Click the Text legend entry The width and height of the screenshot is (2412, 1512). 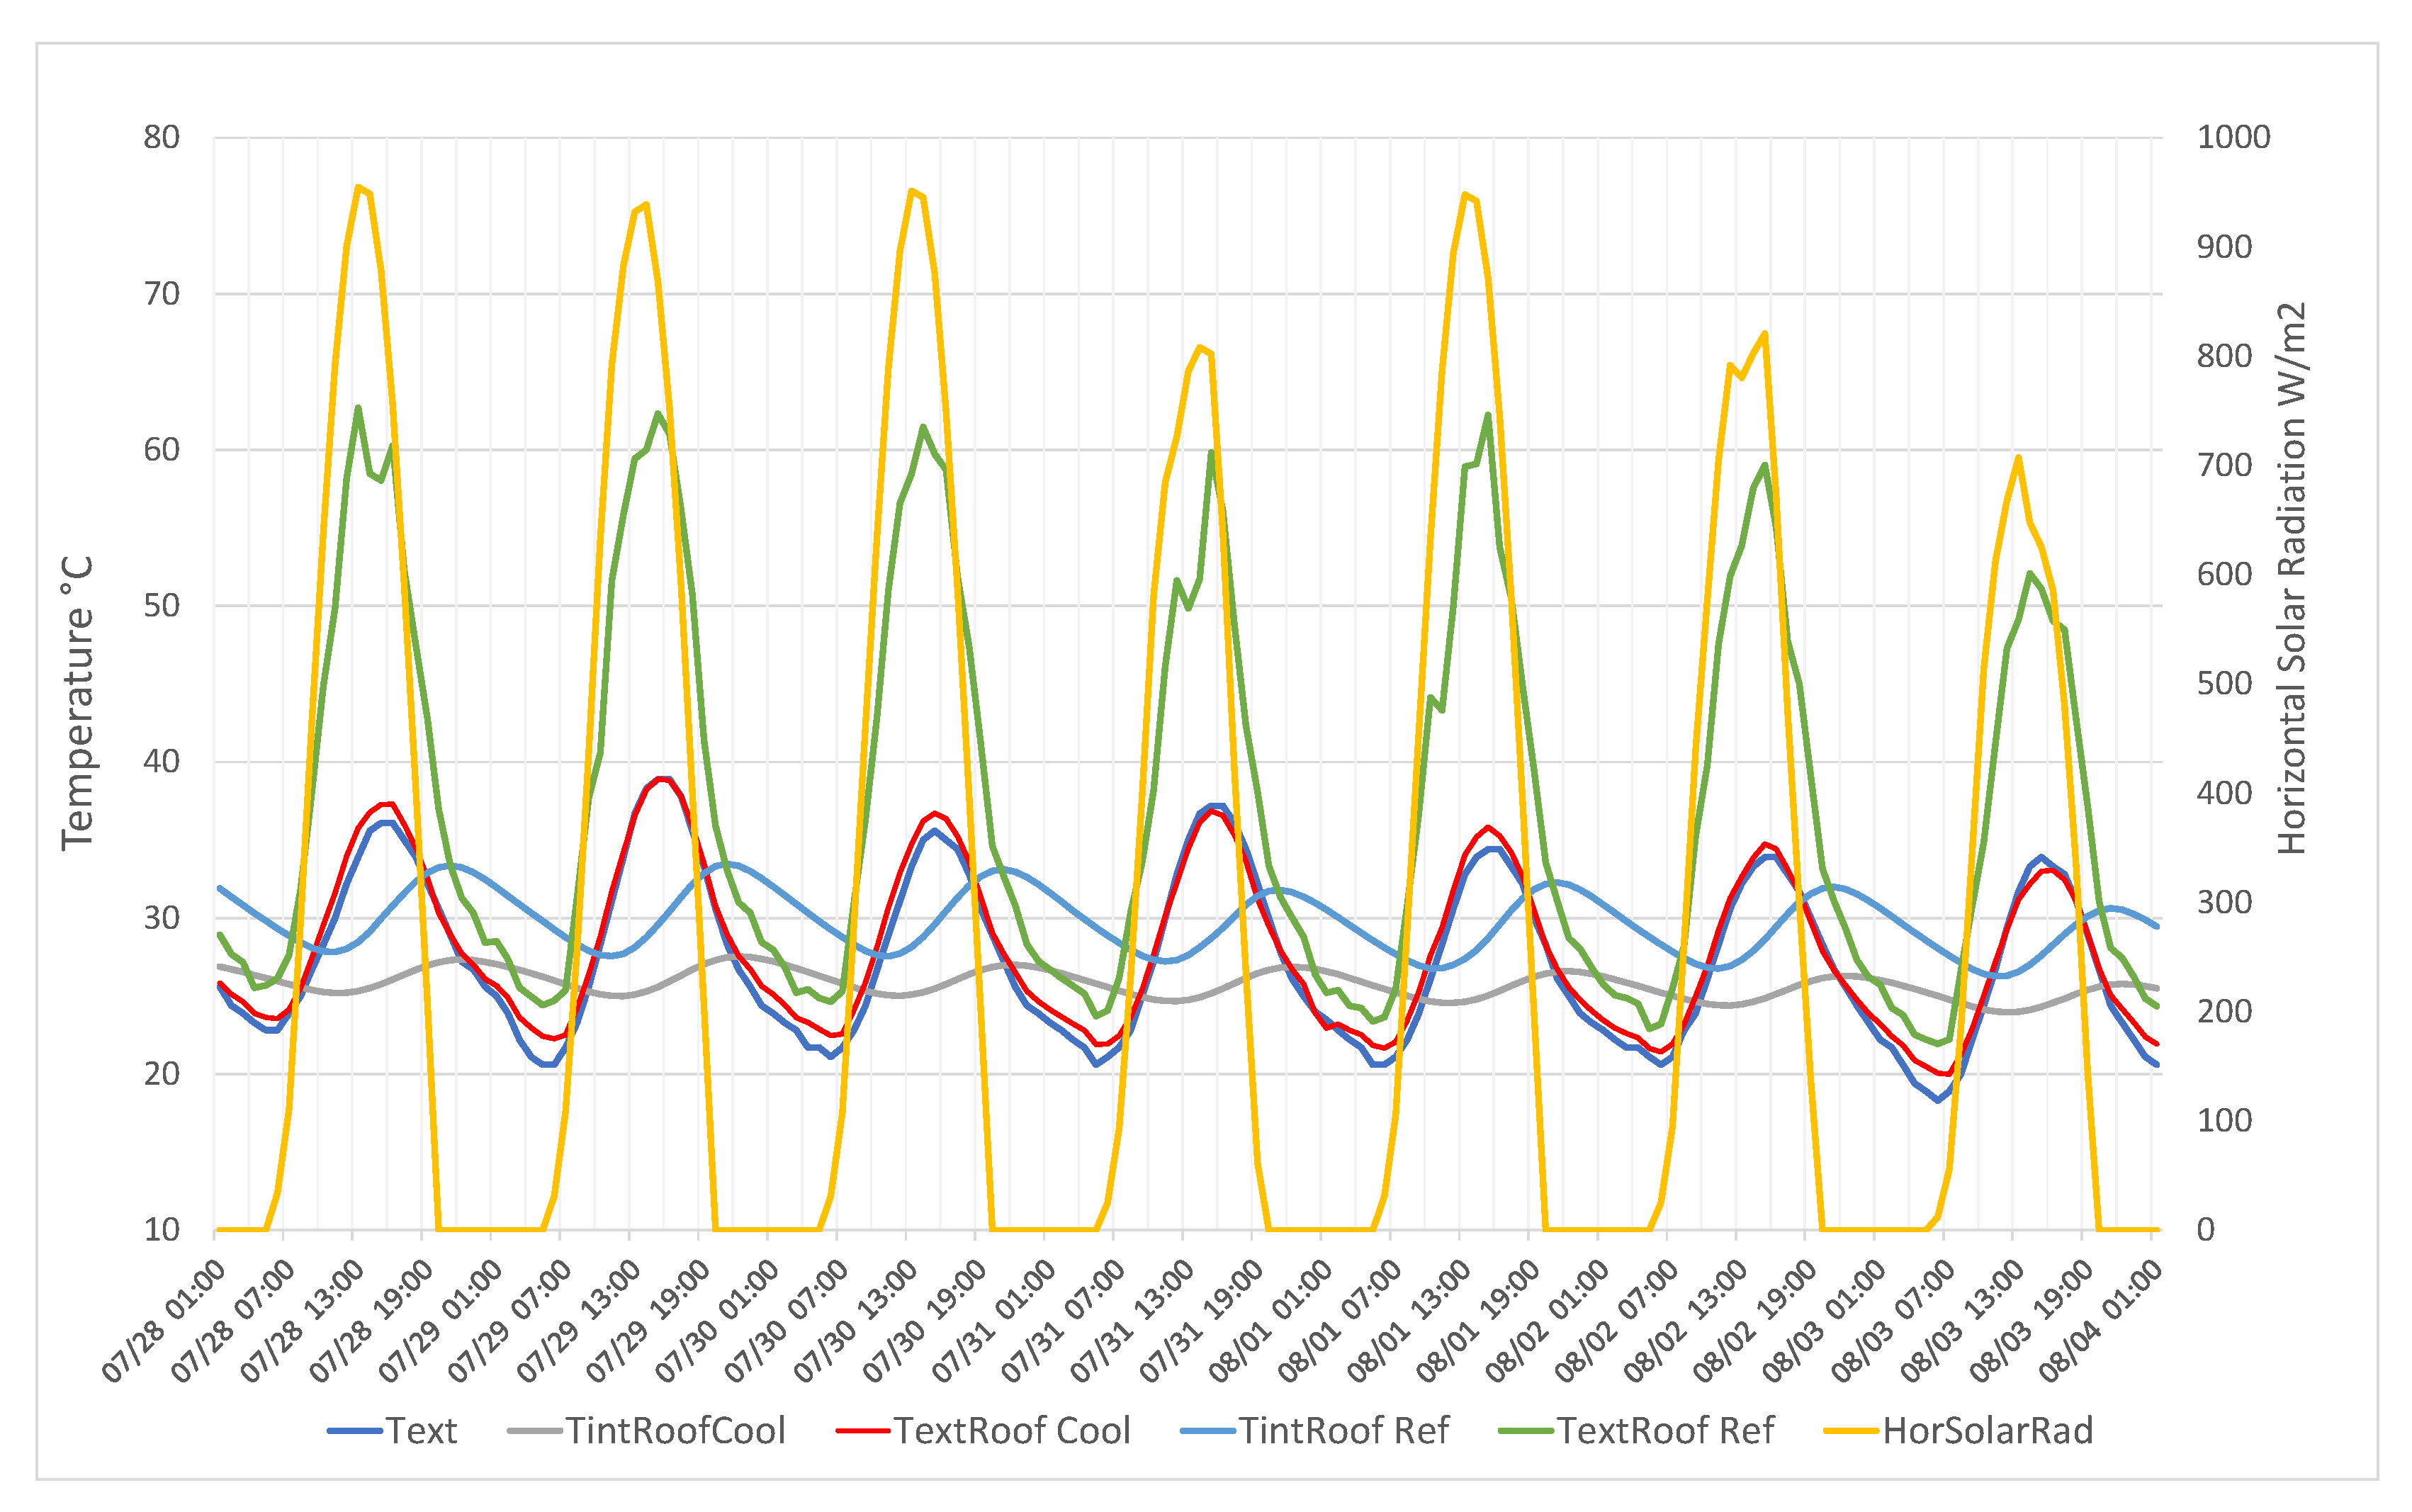(421, 1431)
